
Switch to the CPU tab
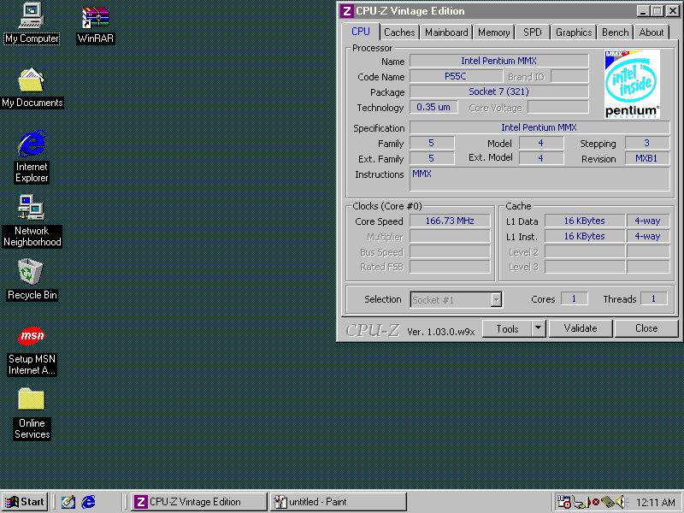coord(360,32)
